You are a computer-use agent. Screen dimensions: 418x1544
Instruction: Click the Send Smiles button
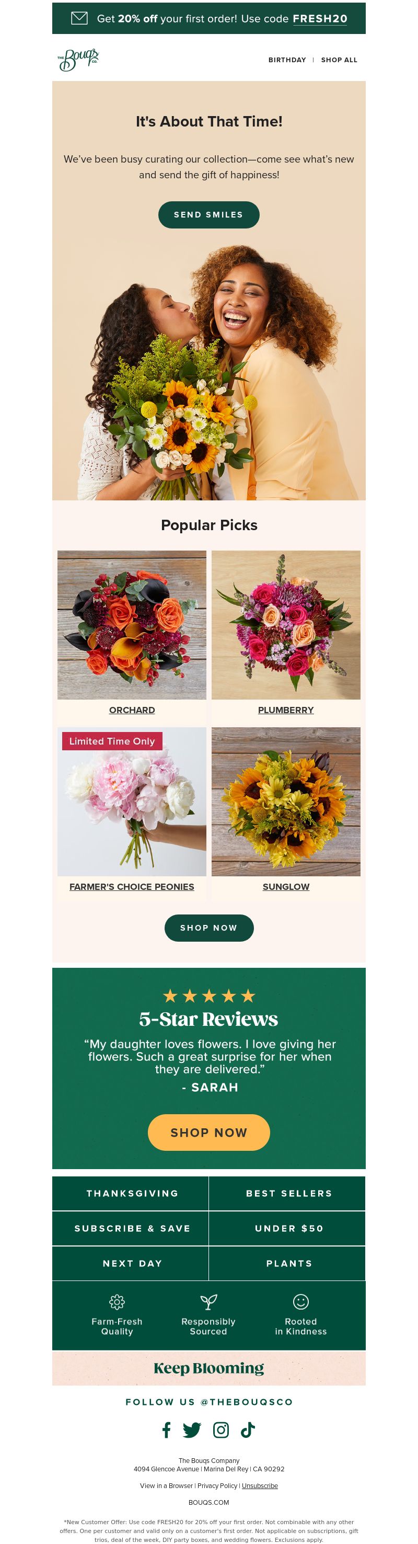point(208,214)
